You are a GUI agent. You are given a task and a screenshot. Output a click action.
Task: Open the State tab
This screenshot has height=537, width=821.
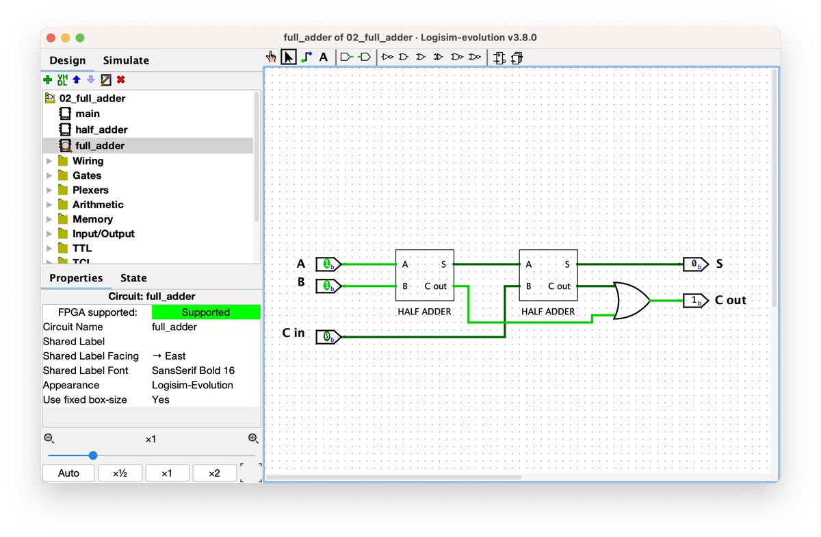click(x=133, y=277)
